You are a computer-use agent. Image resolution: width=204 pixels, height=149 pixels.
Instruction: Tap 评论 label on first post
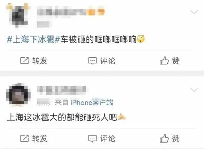[x=108, y=61]
